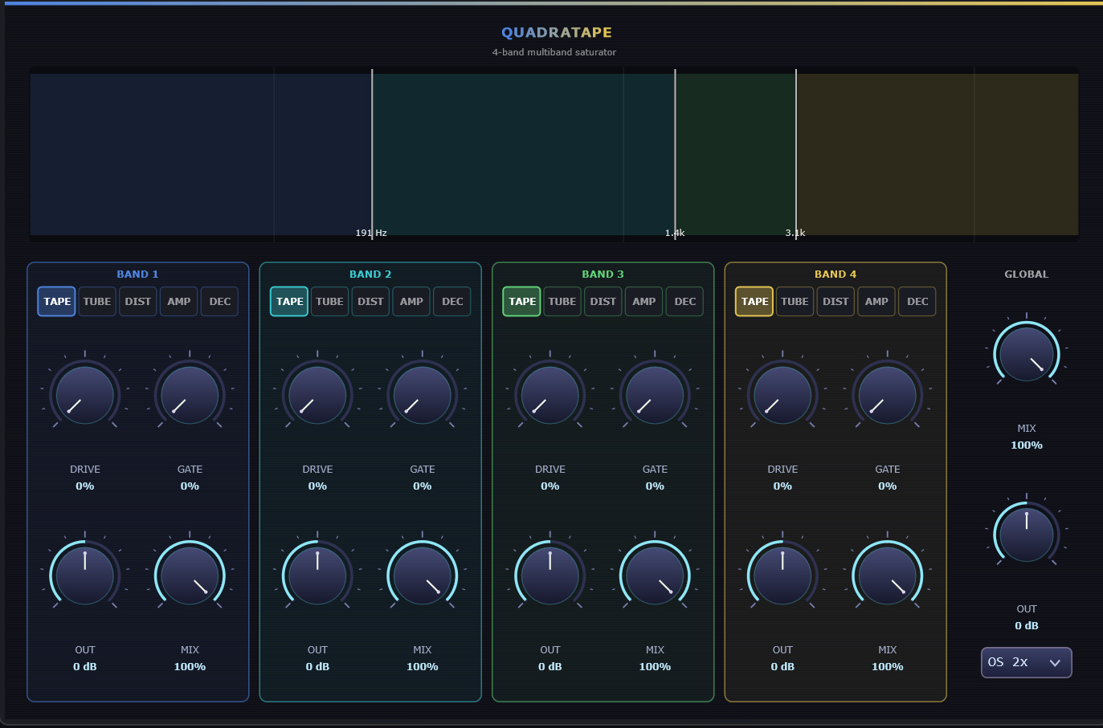Click the 1.4k crossover line
The image size is (1103, 728).
(675, 153)
